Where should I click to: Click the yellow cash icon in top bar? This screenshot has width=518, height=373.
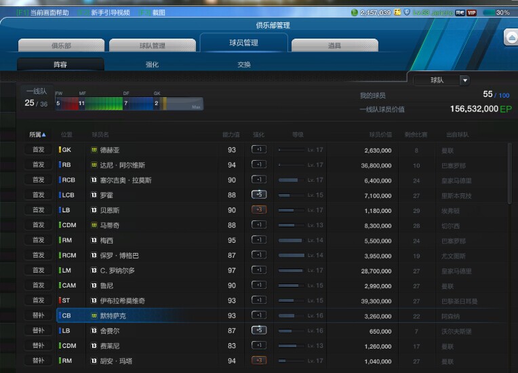(x=397, y=12)
